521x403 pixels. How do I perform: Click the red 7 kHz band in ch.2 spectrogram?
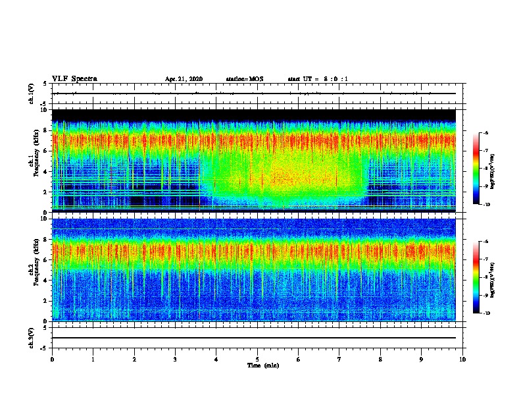tap(254, 251)
